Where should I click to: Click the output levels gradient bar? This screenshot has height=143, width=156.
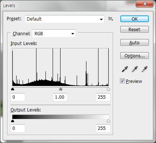click(61, 117)
